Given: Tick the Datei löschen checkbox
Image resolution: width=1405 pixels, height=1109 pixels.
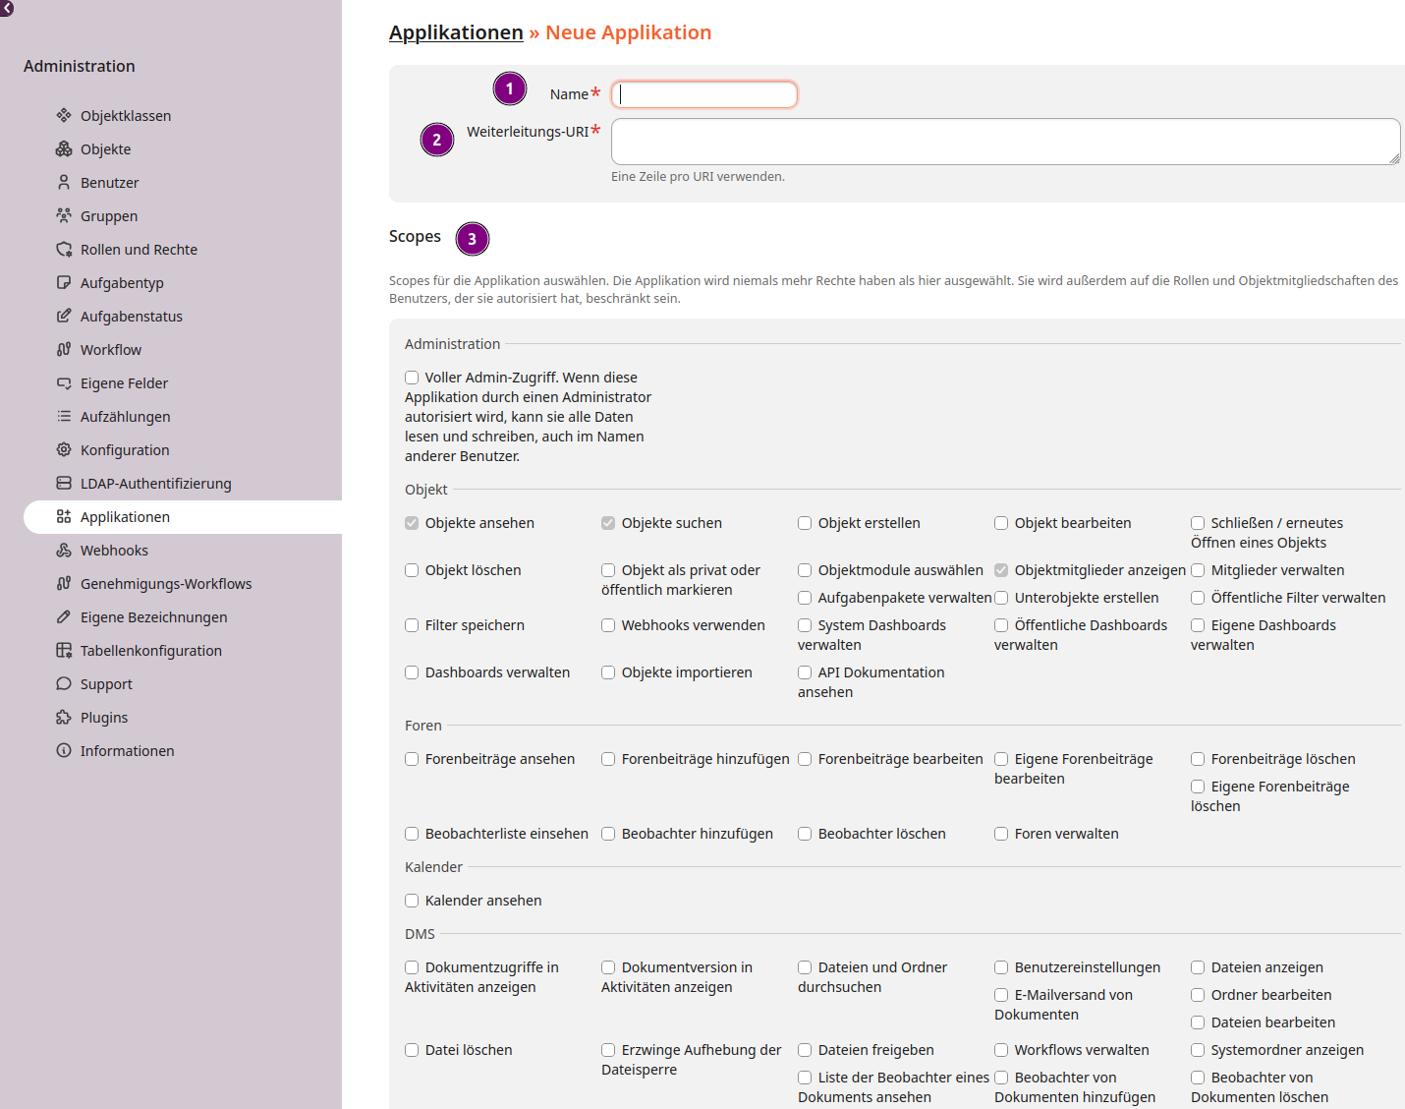Looking at the screenshot, I should click(412, 1050).
